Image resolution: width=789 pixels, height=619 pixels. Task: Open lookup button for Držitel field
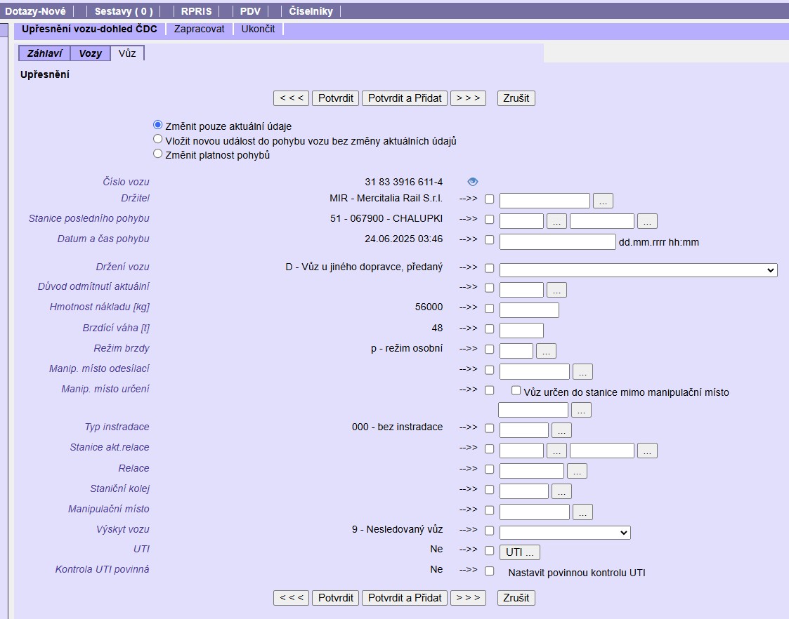point(603,201)
